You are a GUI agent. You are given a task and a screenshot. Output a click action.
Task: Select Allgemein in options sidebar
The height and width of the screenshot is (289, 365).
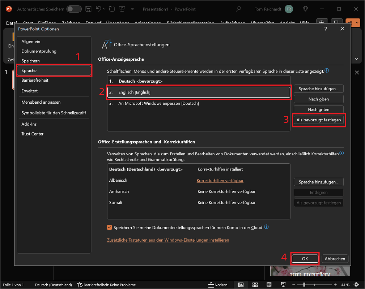pyautogui.click(x=54, y=42)
